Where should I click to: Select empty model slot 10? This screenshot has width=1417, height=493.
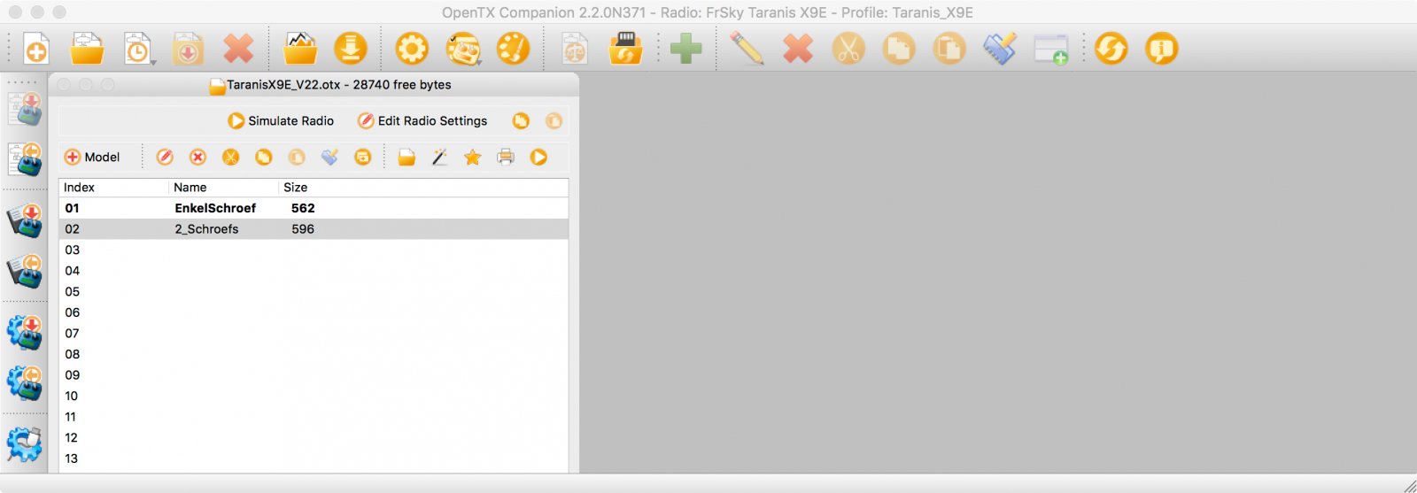[x=314, y=396]
